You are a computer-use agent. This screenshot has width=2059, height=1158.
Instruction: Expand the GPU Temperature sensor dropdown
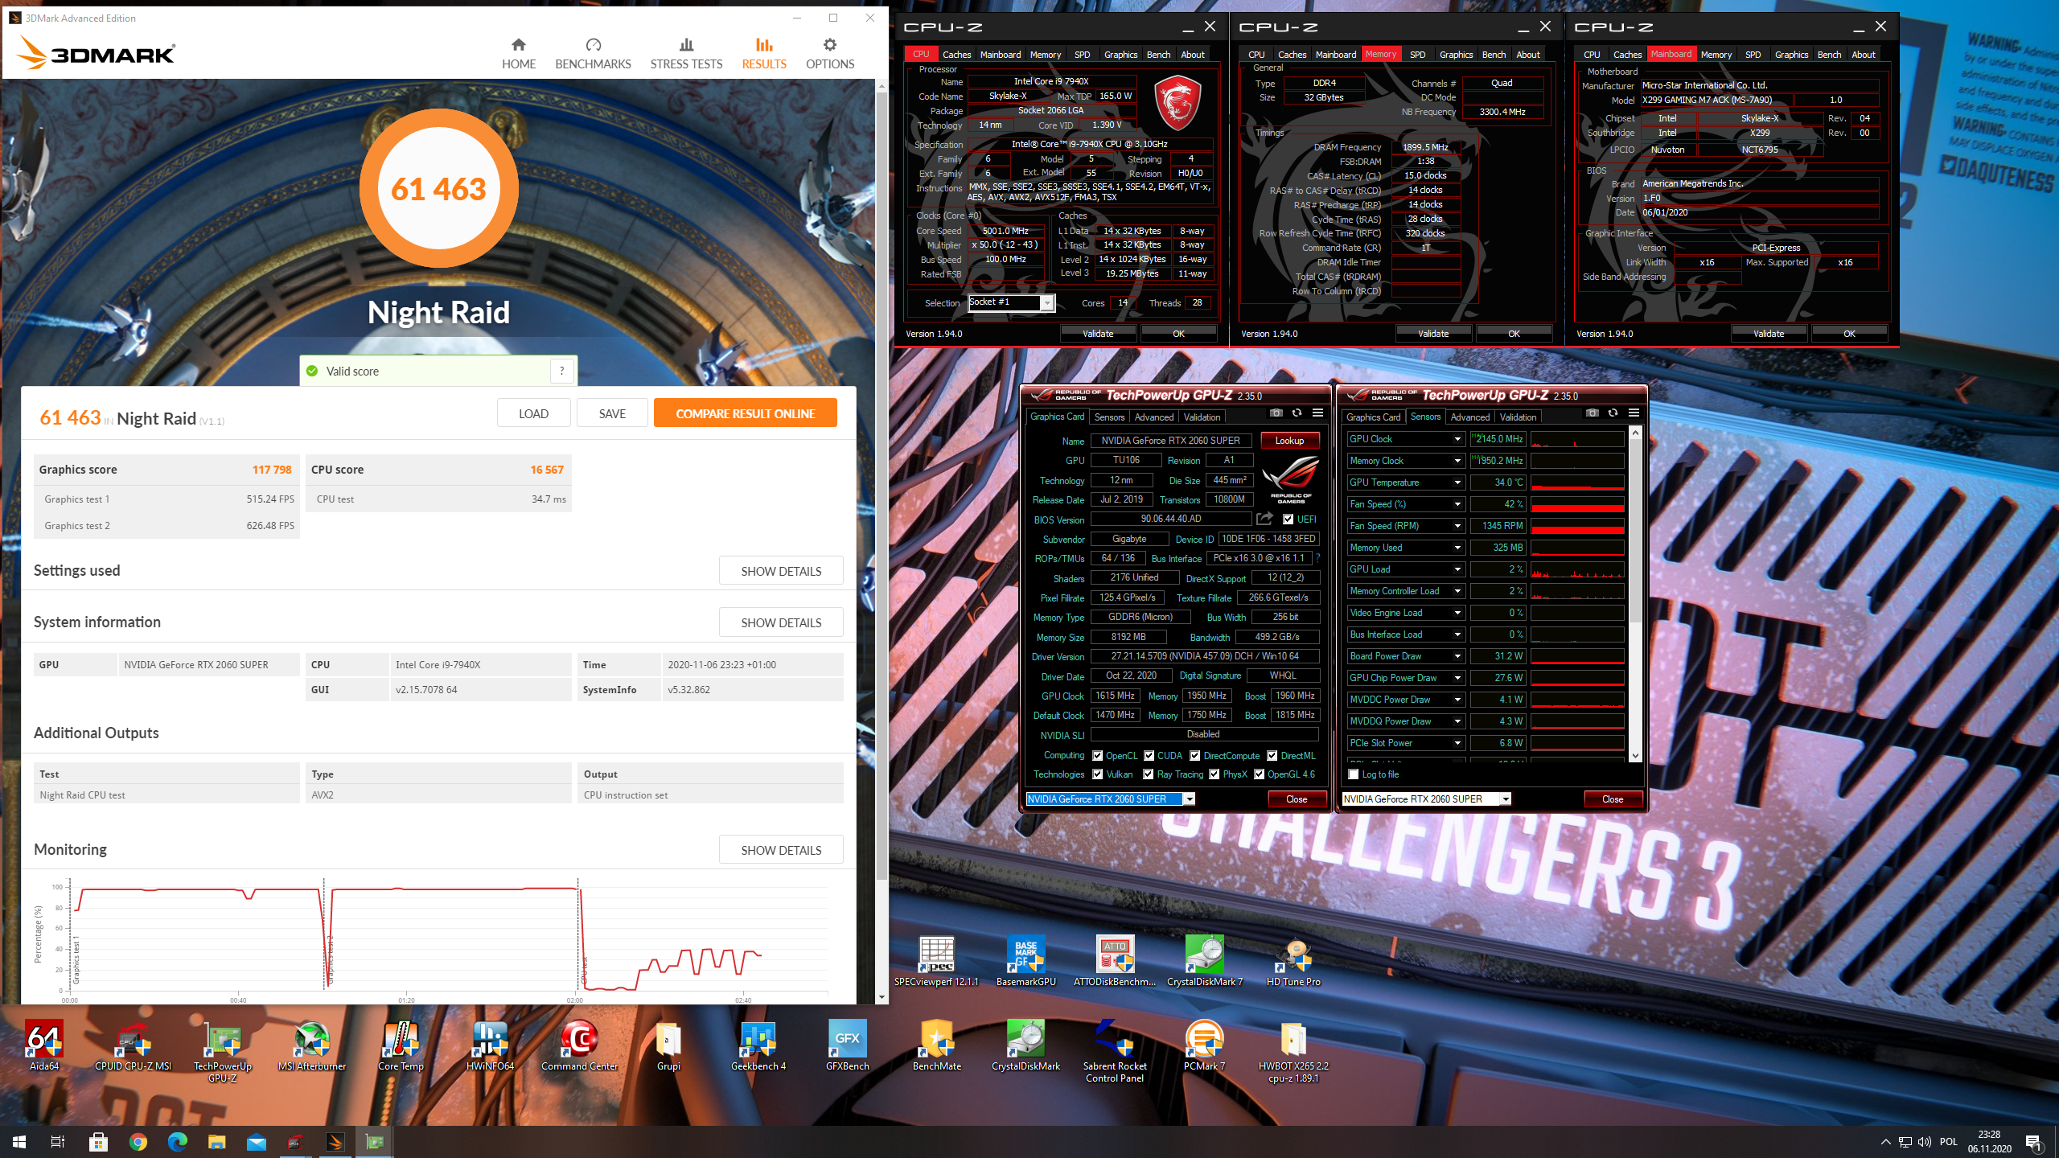pos(1457,482)
